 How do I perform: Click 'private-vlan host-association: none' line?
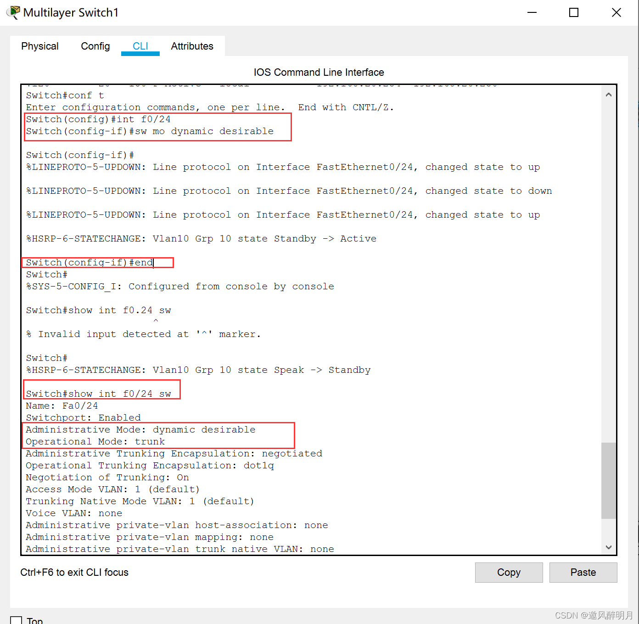(x=177, y=525)
